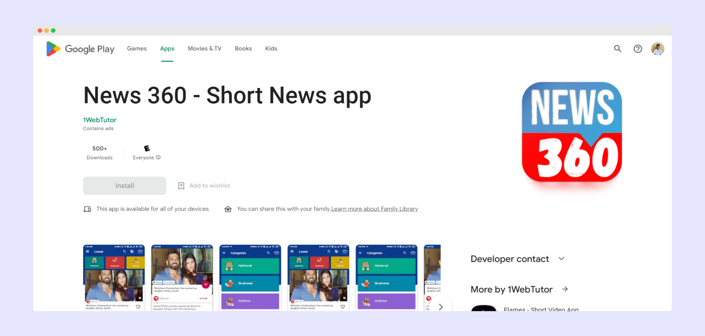Viewport: 705px width, 336px height.
Task: Click the next screenshots arrow
Action: [440, 306]
